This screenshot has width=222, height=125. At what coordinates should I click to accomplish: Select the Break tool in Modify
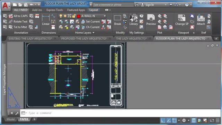coord(118,20)
